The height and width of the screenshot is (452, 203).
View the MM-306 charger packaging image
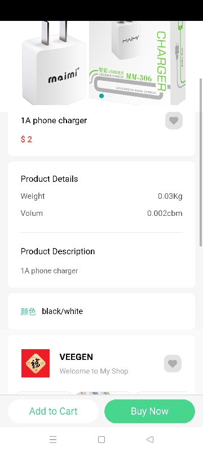138,63
